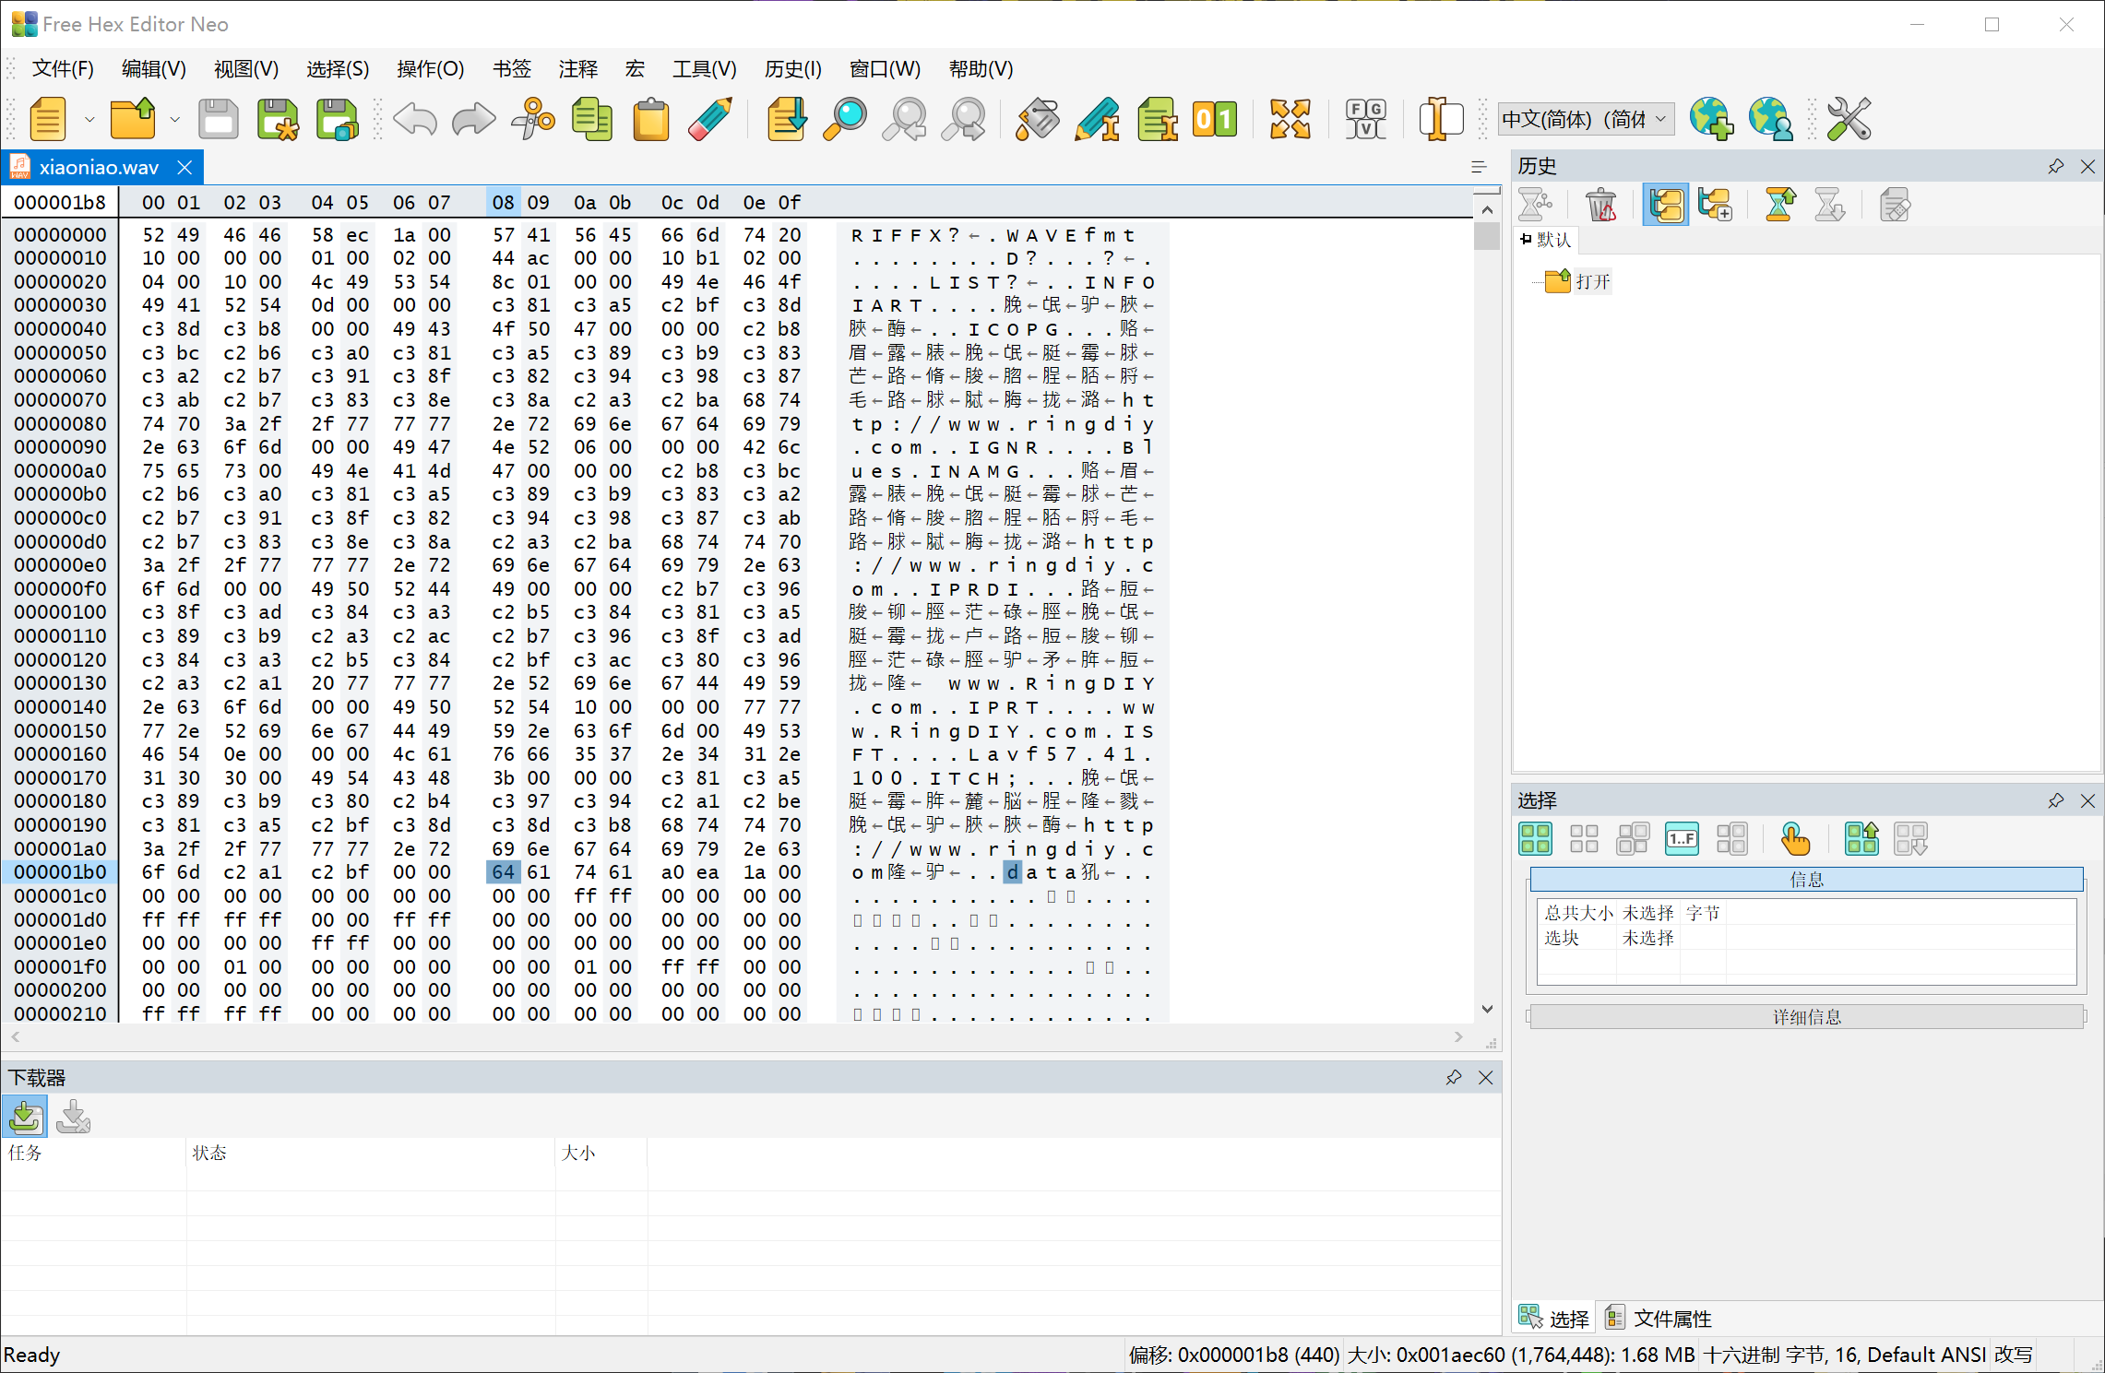
Task: Click the Start download icon in 下载器 panel
Action: point(25,1117)
